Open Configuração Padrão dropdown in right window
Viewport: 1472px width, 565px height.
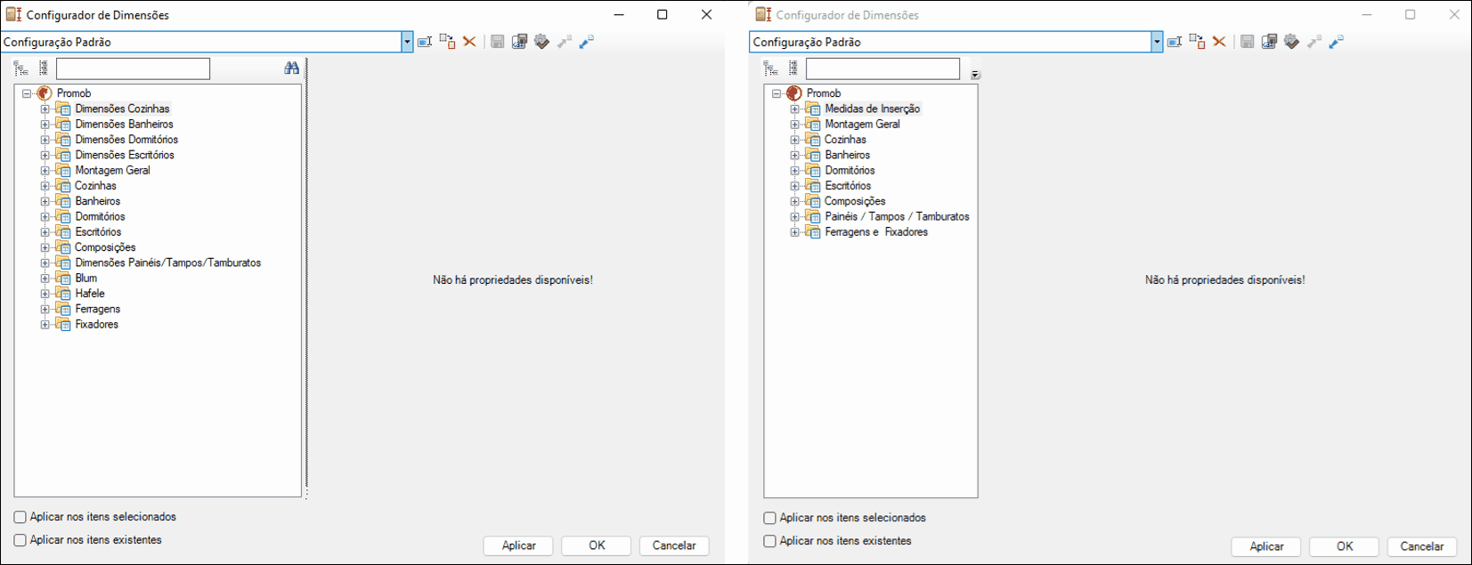coord(1157,42)
